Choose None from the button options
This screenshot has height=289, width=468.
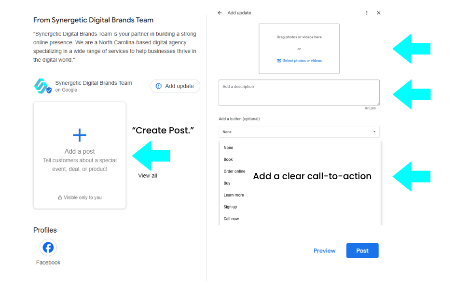point(228,148)
